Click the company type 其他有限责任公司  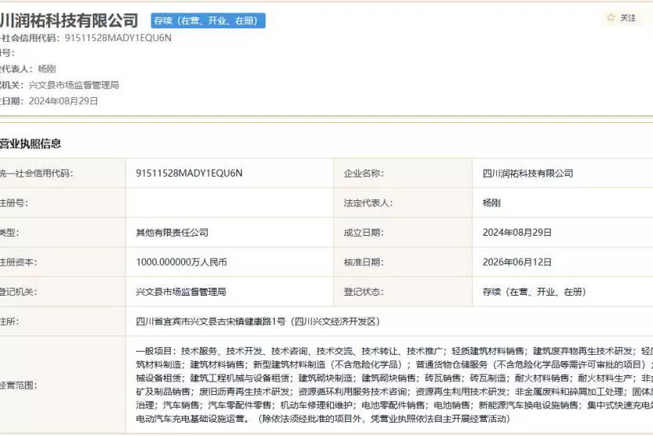172,233
